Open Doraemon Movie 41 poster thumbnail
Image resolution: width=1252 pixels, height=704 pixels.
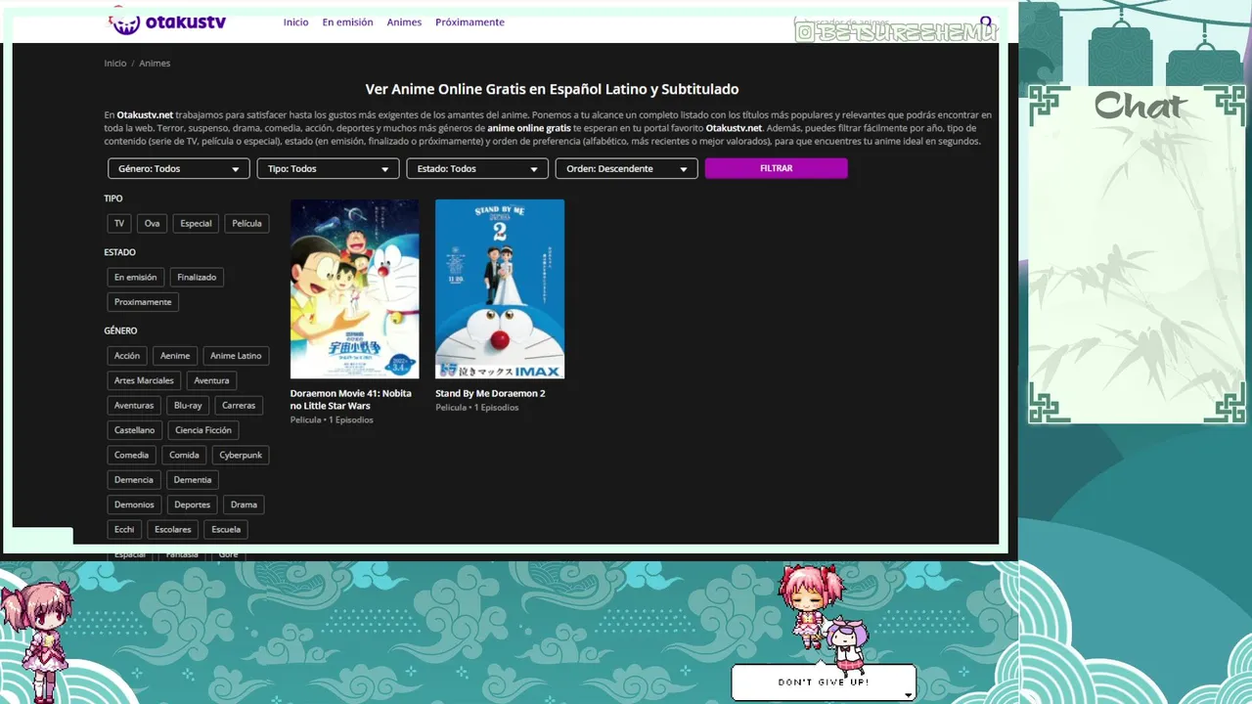[354, 288]
